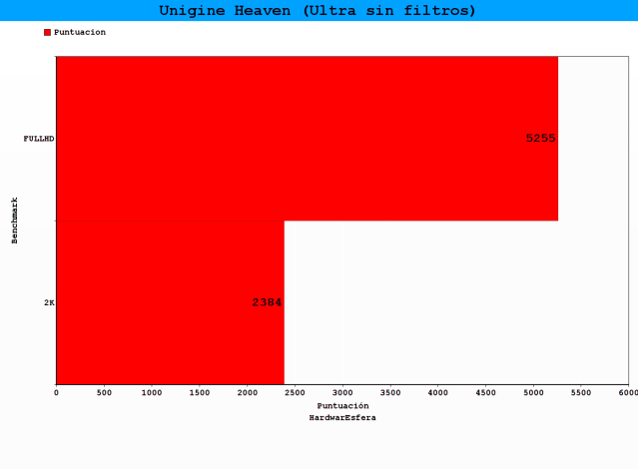638x469 pixels.
Task: Click the 3500 tick label
Action: click(390, 392)
